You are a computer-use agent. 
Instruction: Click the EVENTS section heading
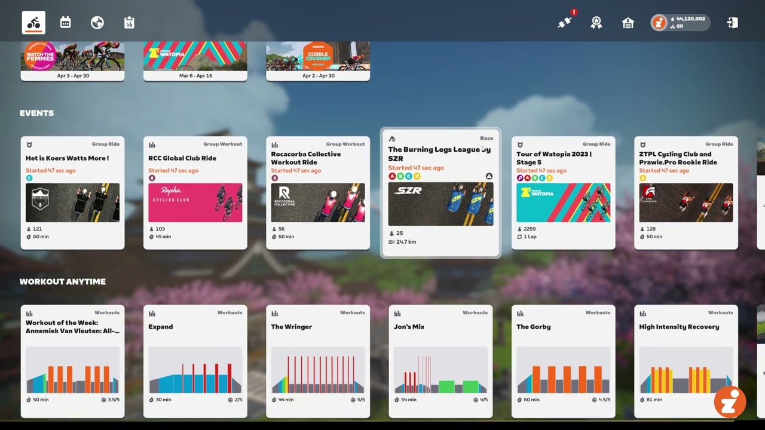36,113
